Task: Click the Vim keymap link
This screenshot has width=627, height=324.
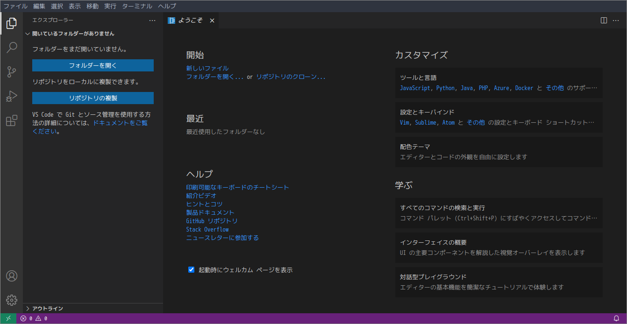Action: click(405, 122)
